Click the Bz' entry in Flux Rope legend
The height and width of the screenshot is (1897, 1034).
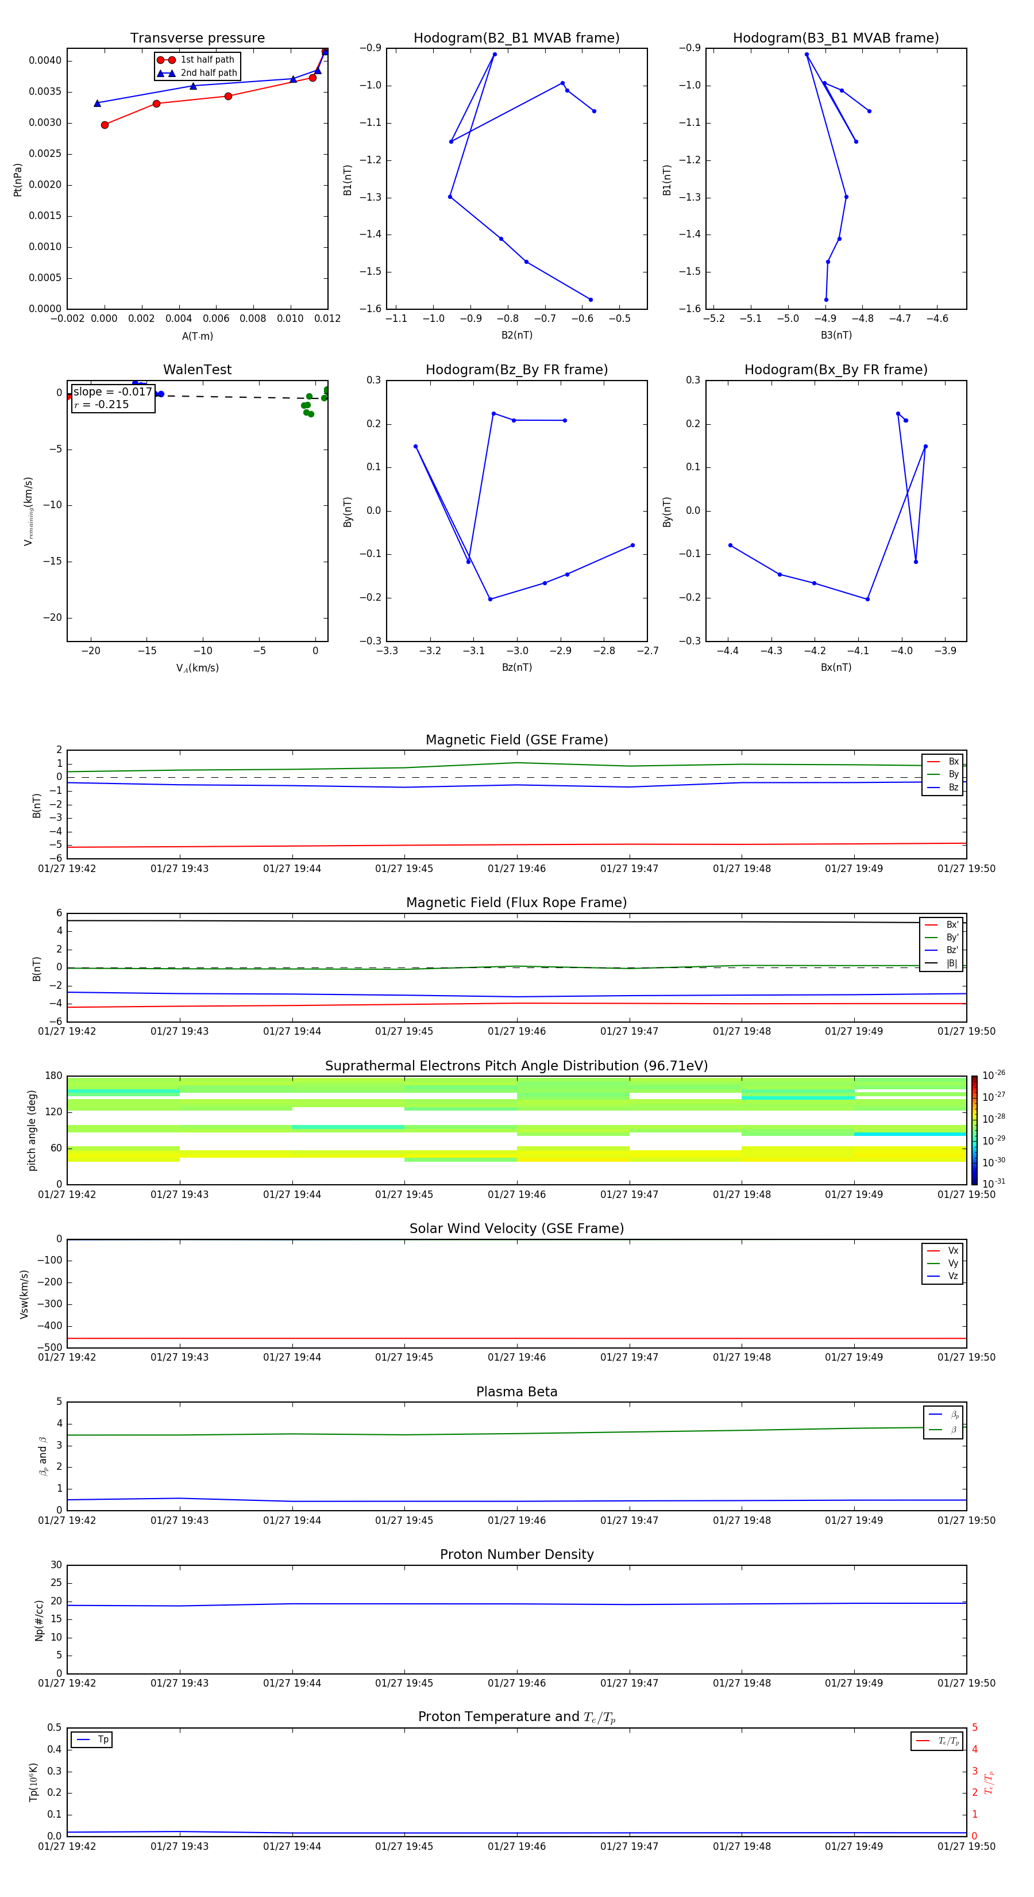pyautogui.click(x=942, y=951)
